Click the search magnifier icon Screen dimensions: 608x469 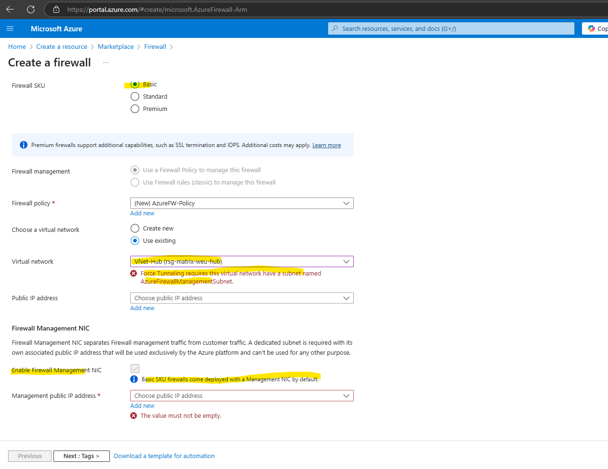point(335,28)
